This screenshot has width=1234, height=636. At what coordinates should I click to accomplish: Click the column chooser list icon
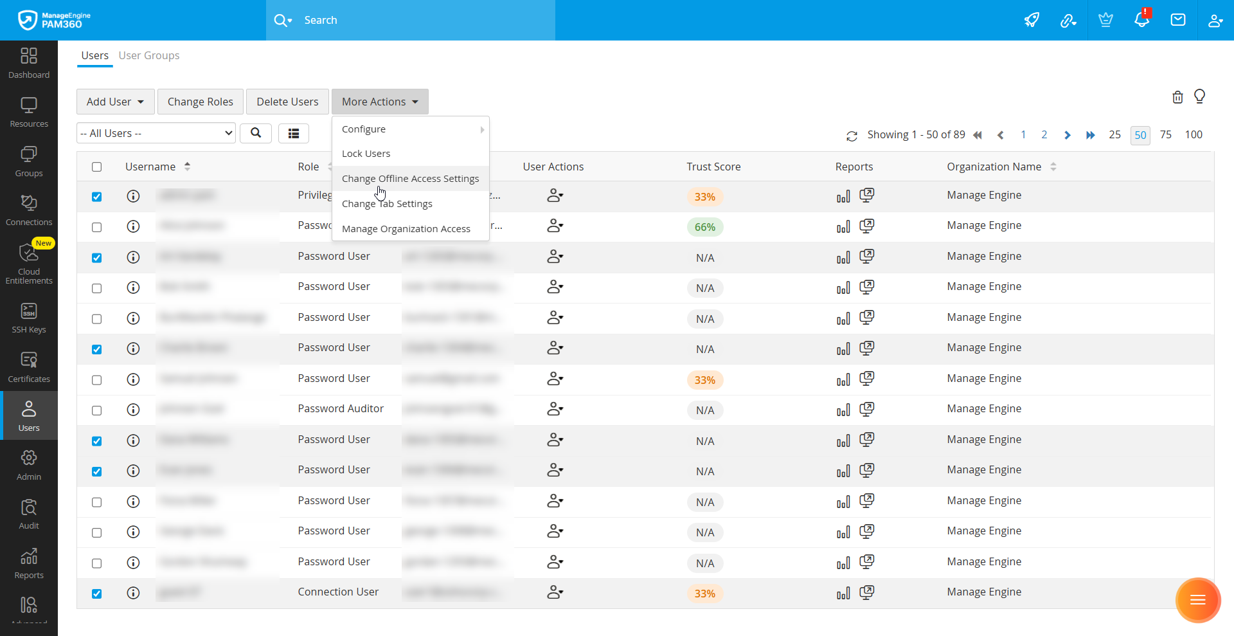(x=294, y=133)
